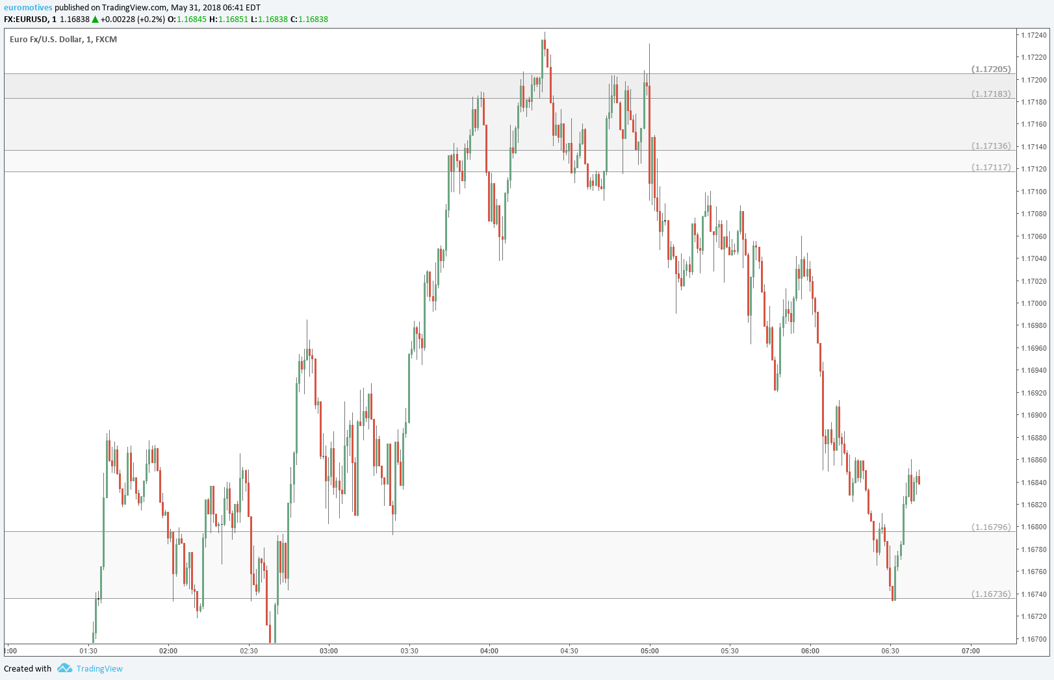The height and width of the screenshot is (680, 1054).
Task: Click the 1.17240 price axis value
Action: pos(1034,35)
